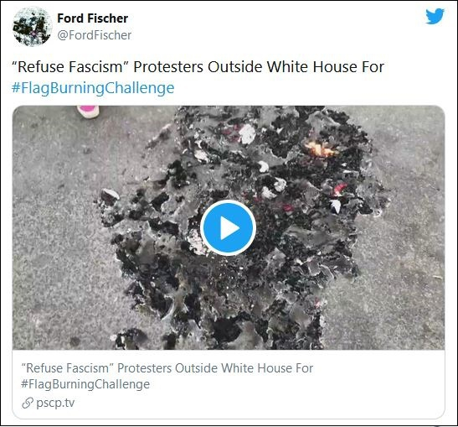Image resolution: width=458 pixels, height=427 pixels.
Task: Click the tweet text "Protesters Outside White House For"
Action: [x=259, y=67]
